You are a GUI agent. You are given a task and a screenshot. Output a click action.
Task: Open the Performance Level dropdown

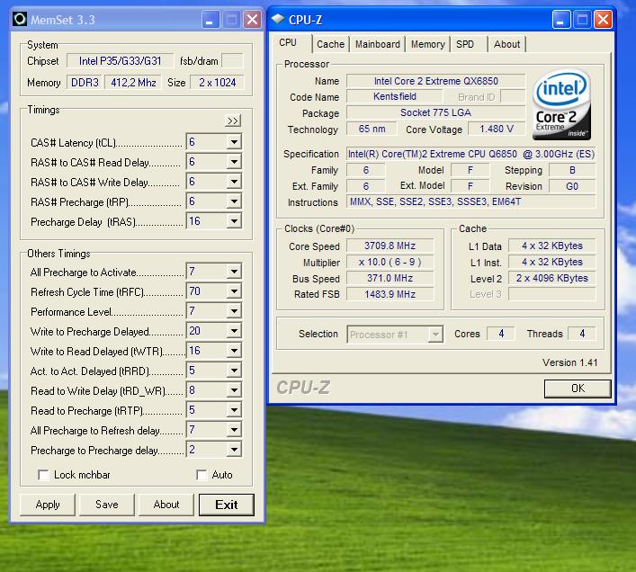(x=234, y=311)
